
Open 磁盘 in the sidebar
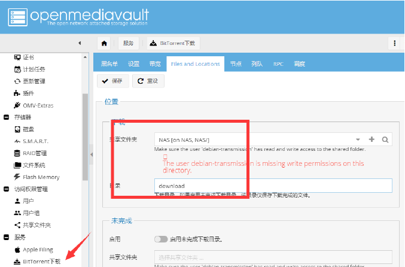pyautogui.click(x=29, y=129)
